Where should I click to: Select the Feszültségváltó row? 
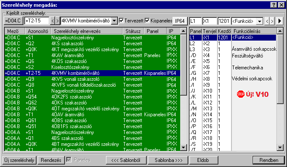pos(233,55)
